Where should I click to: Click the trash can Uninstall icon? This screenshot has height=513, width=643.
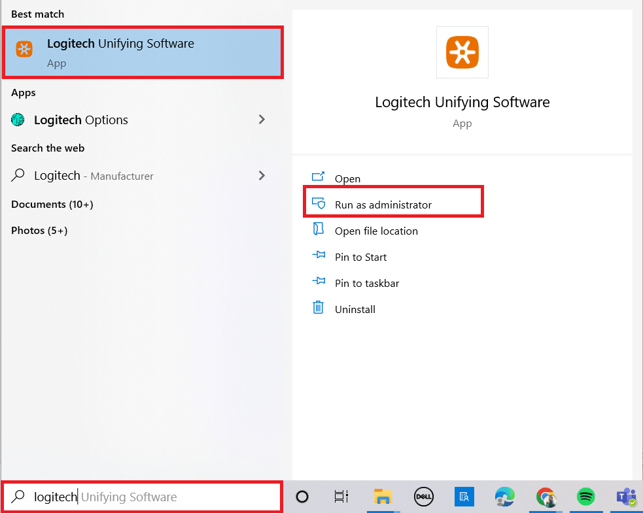tap(318, 307)
